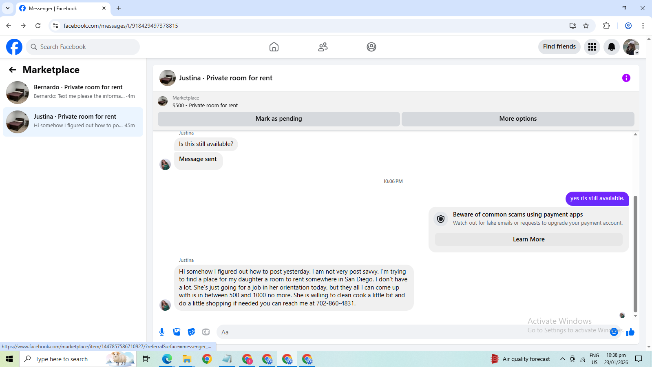Install app icon in address bar
Screen dimensions: 652x367
tap(573, 26)
